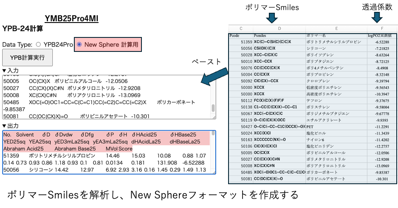398x208 pixels.
Task: Click the ナイロン6 name cell
Action: point(336,140)
